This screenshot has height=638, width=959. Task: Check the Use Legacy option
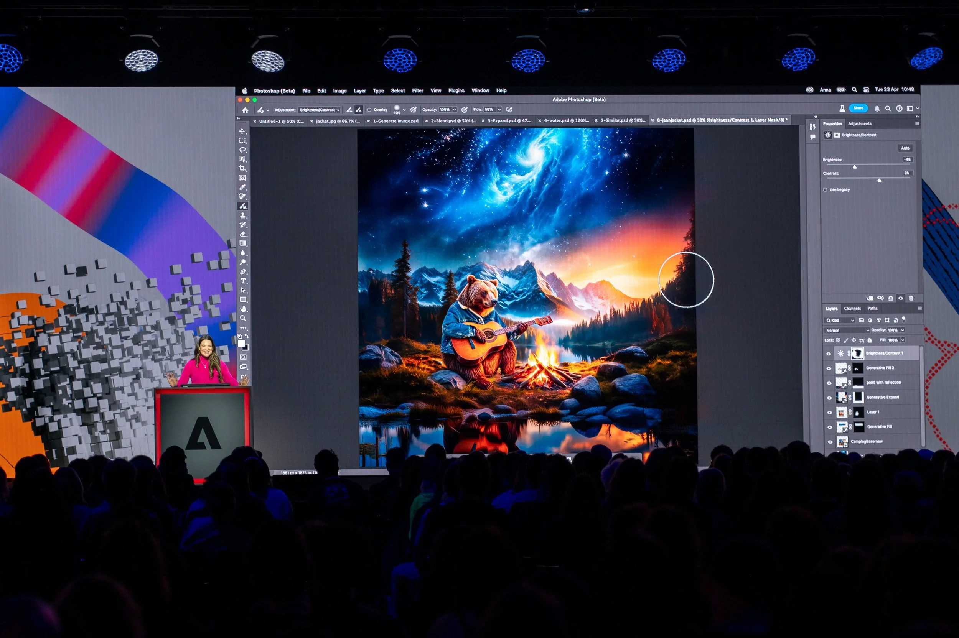825,190
